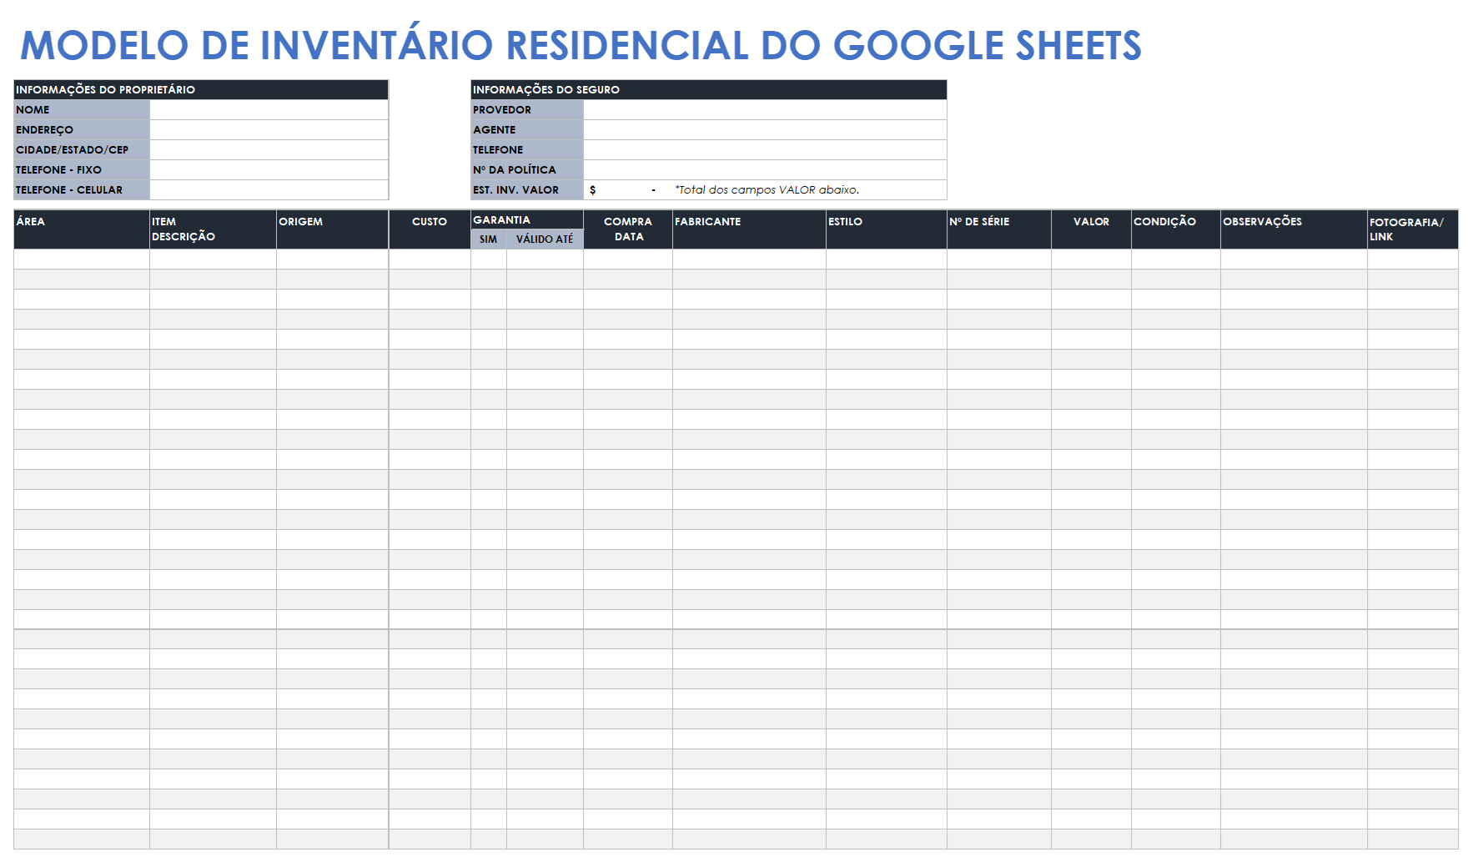
Task: Click first empty cell under VÁLIDO ATÉ
Action: click(x=545, y=259)
